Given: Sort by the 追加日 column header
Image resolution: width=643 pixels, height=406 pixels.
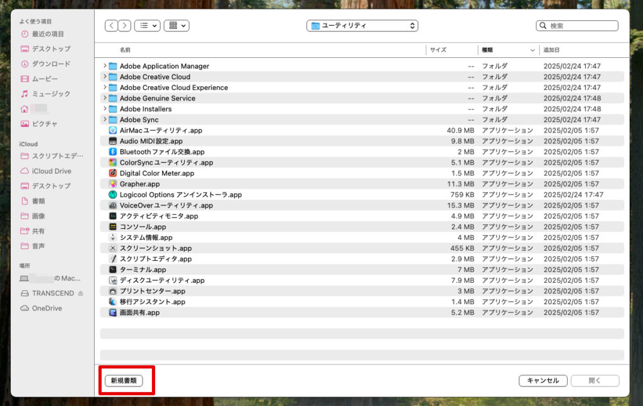Looking at the screenshot, I should coord(551,50).
